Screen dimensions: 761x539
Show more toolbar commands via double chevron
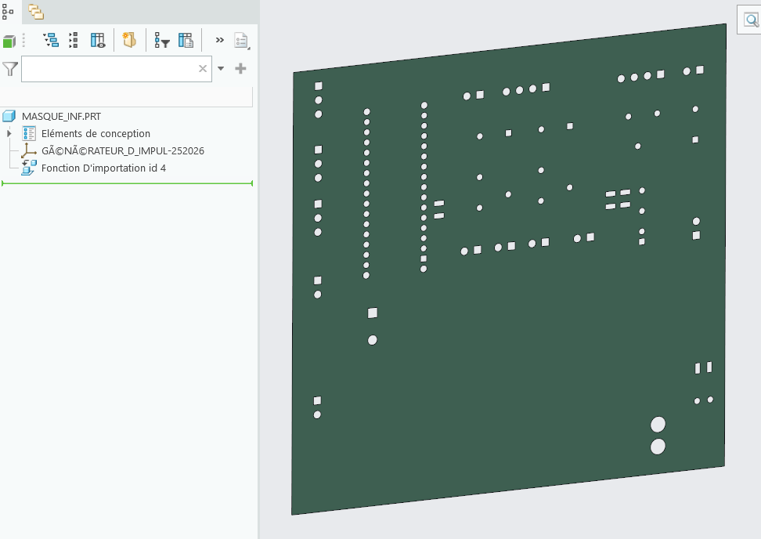(219, 40)
